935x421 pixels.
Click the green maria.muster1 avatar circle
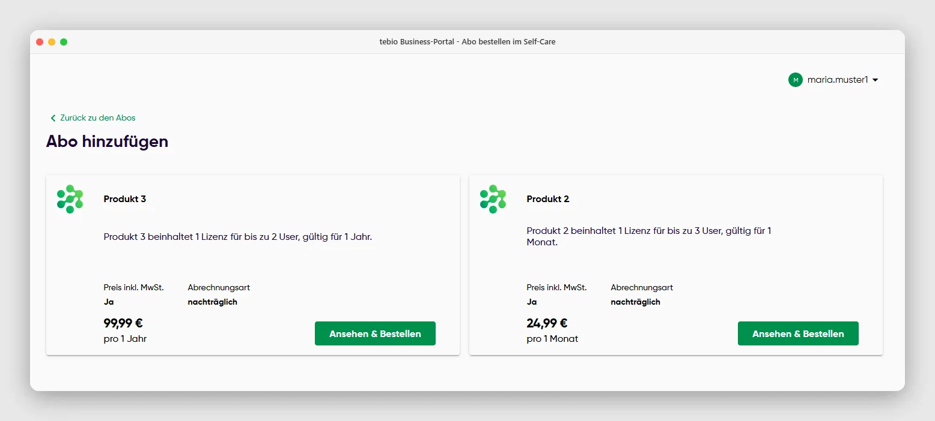point(796,80)
